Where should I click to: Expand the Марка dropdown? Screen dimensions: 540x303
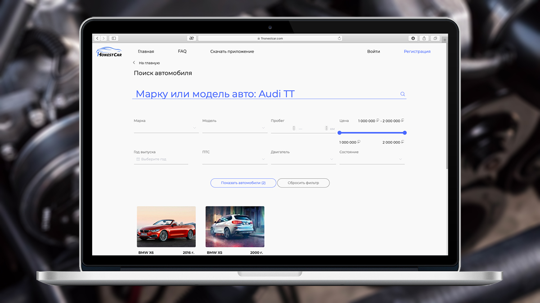(x=166, y=128)
